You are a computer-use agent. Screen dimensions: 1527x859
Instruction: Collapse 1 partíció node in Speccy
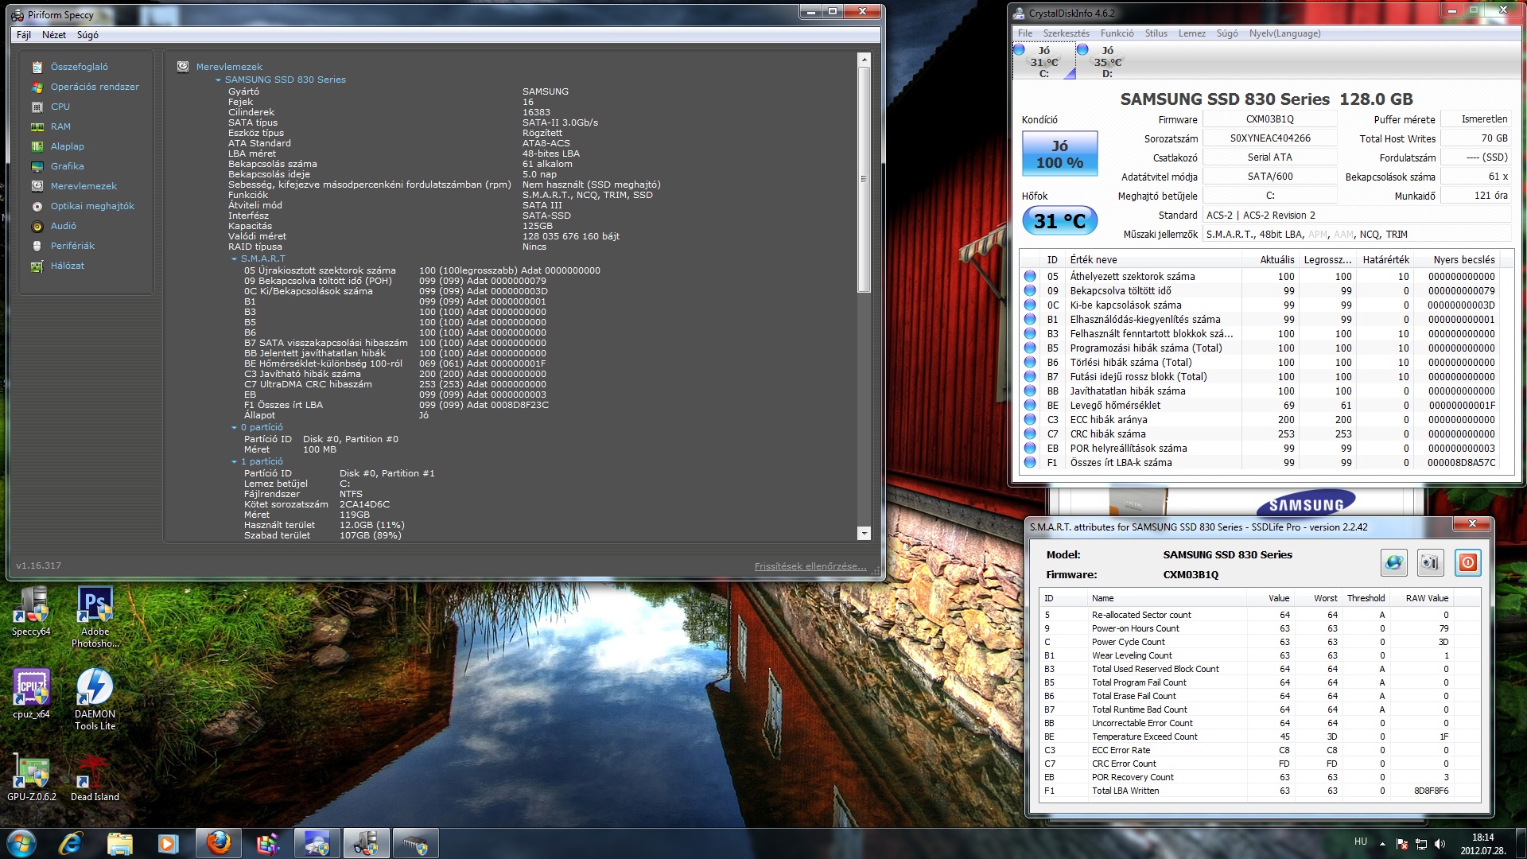coord(234,462)
